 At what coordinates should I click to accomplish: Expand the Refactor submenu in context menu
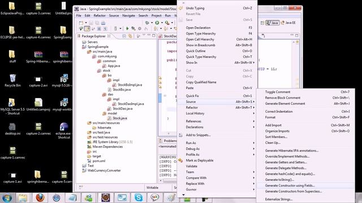(x=217, y=108)
